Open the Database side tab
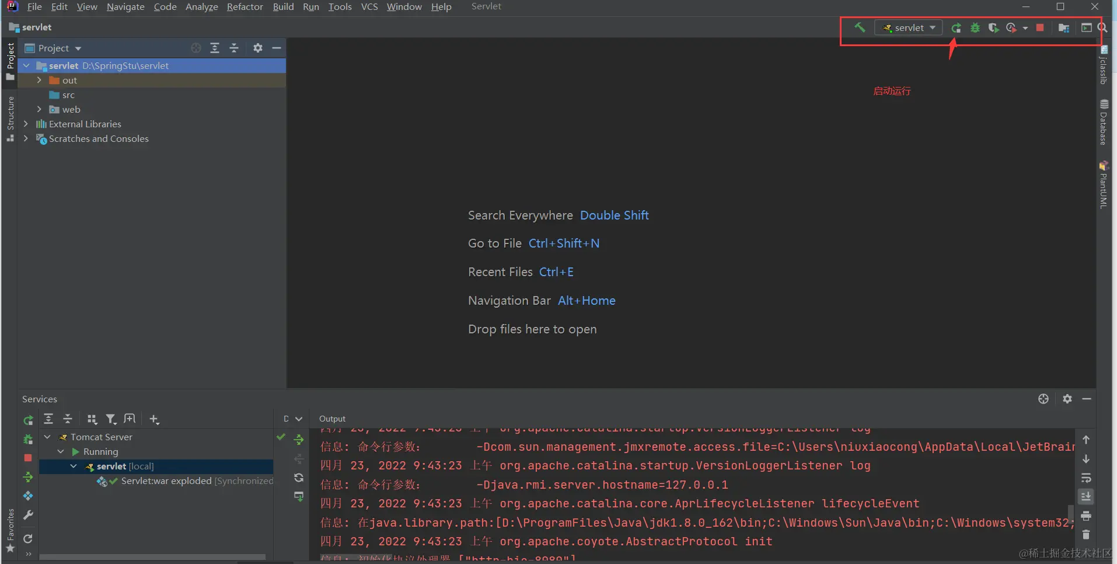Viewport: 1117px width, 564px height. pyautogui.click(x=1104, y=123)
